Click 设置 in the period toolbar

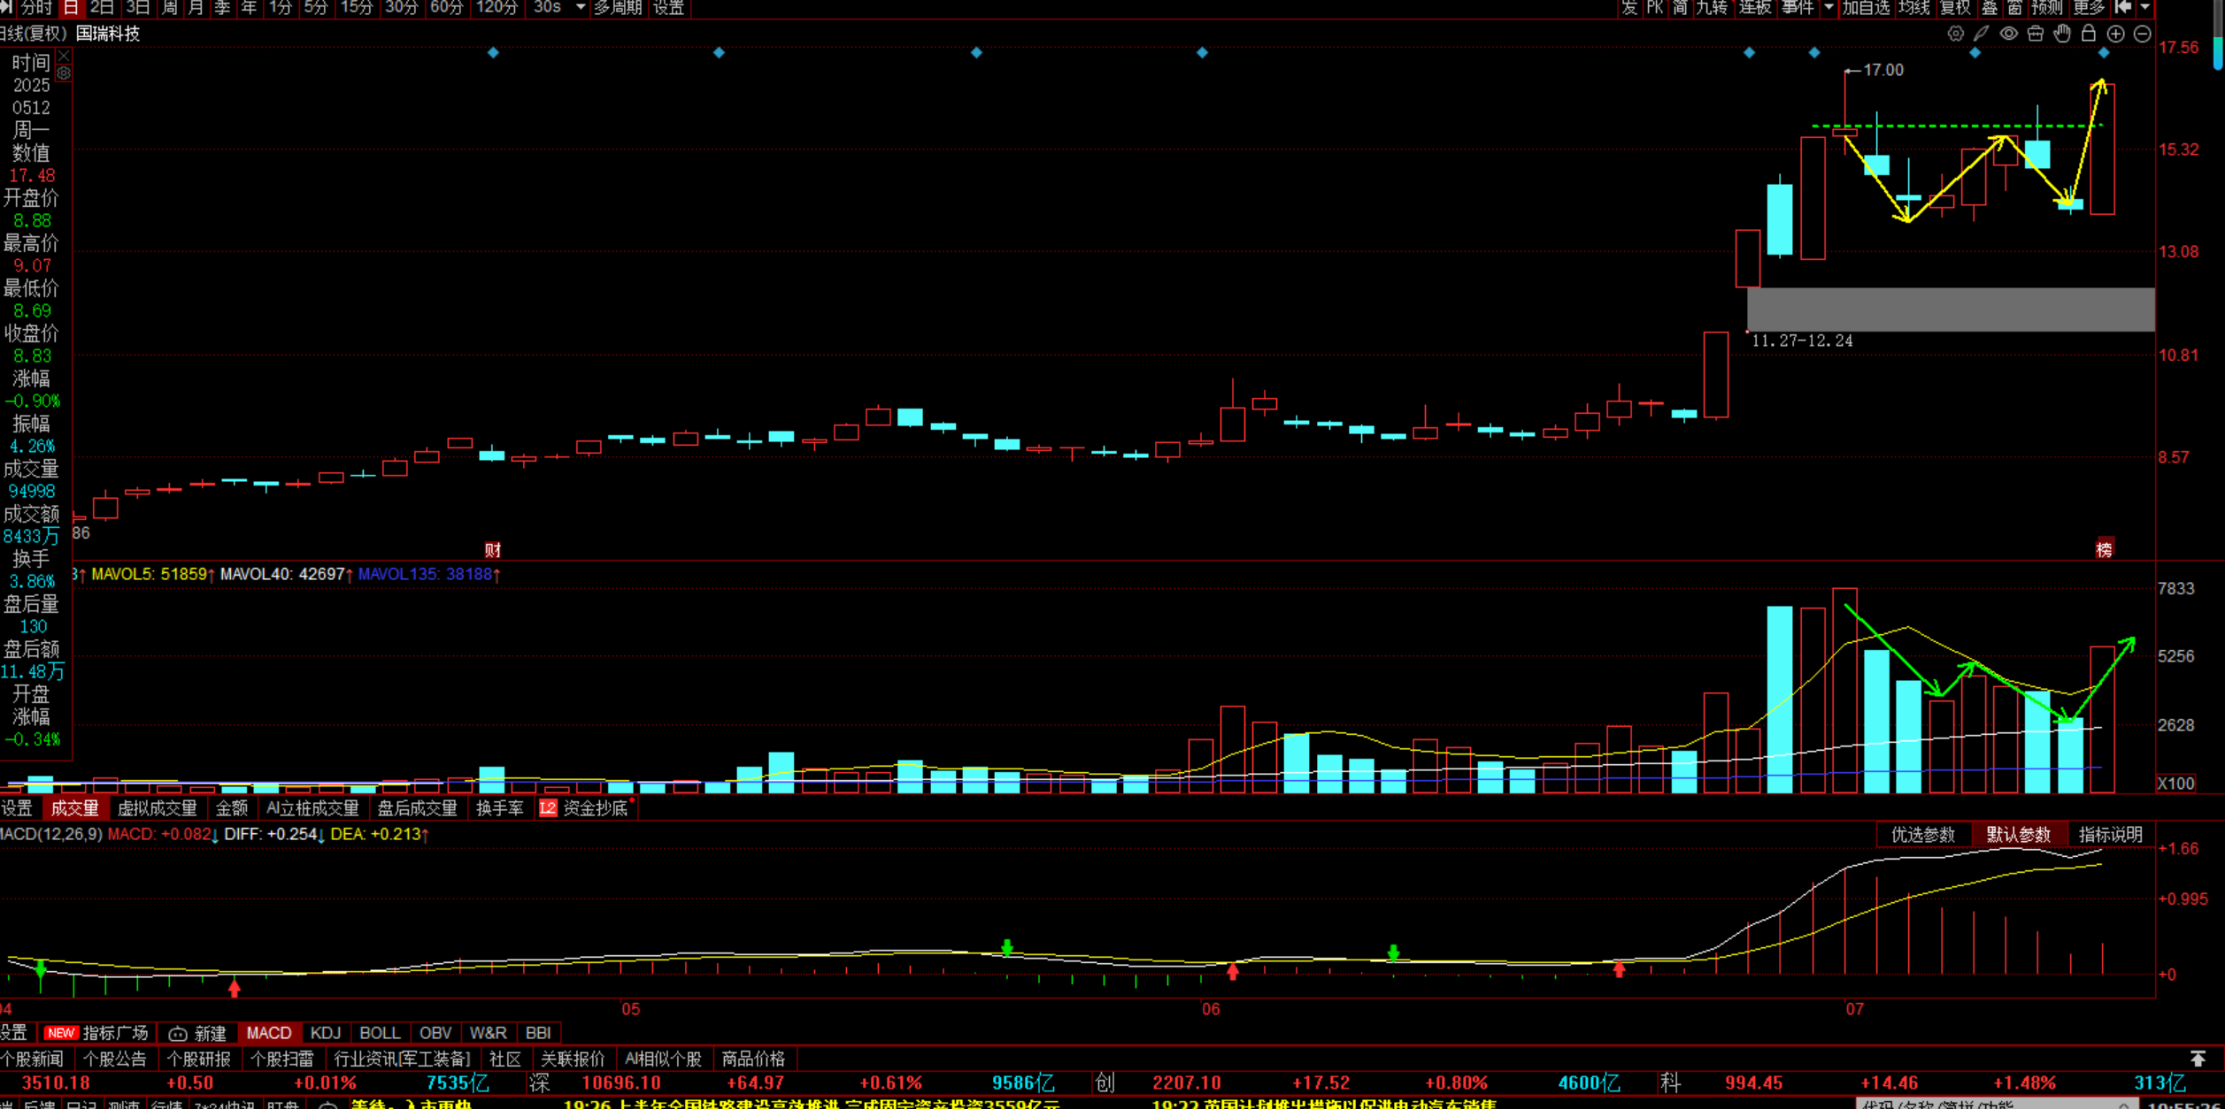[x=668, y=7]
